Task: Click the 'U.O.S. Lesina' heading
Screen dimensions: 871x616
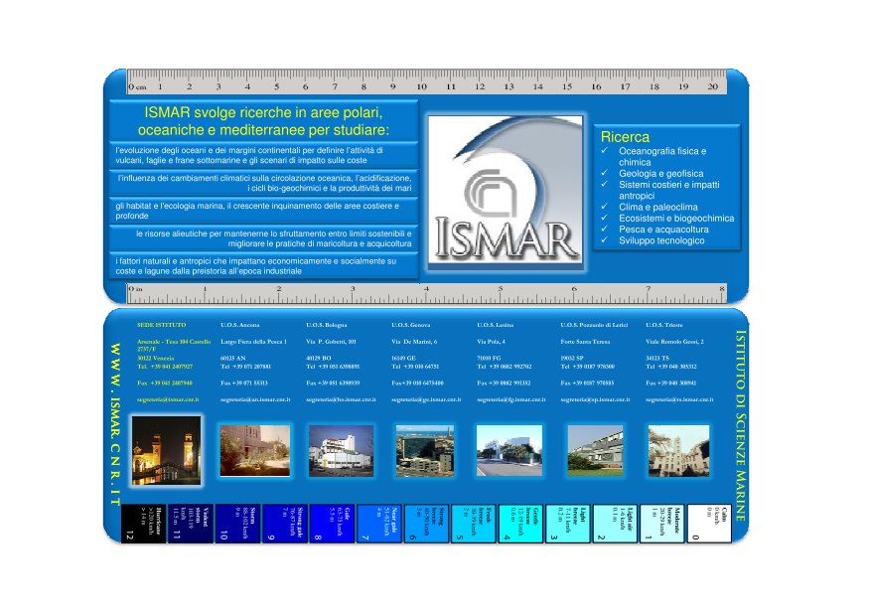Action: tap(495, 325)
